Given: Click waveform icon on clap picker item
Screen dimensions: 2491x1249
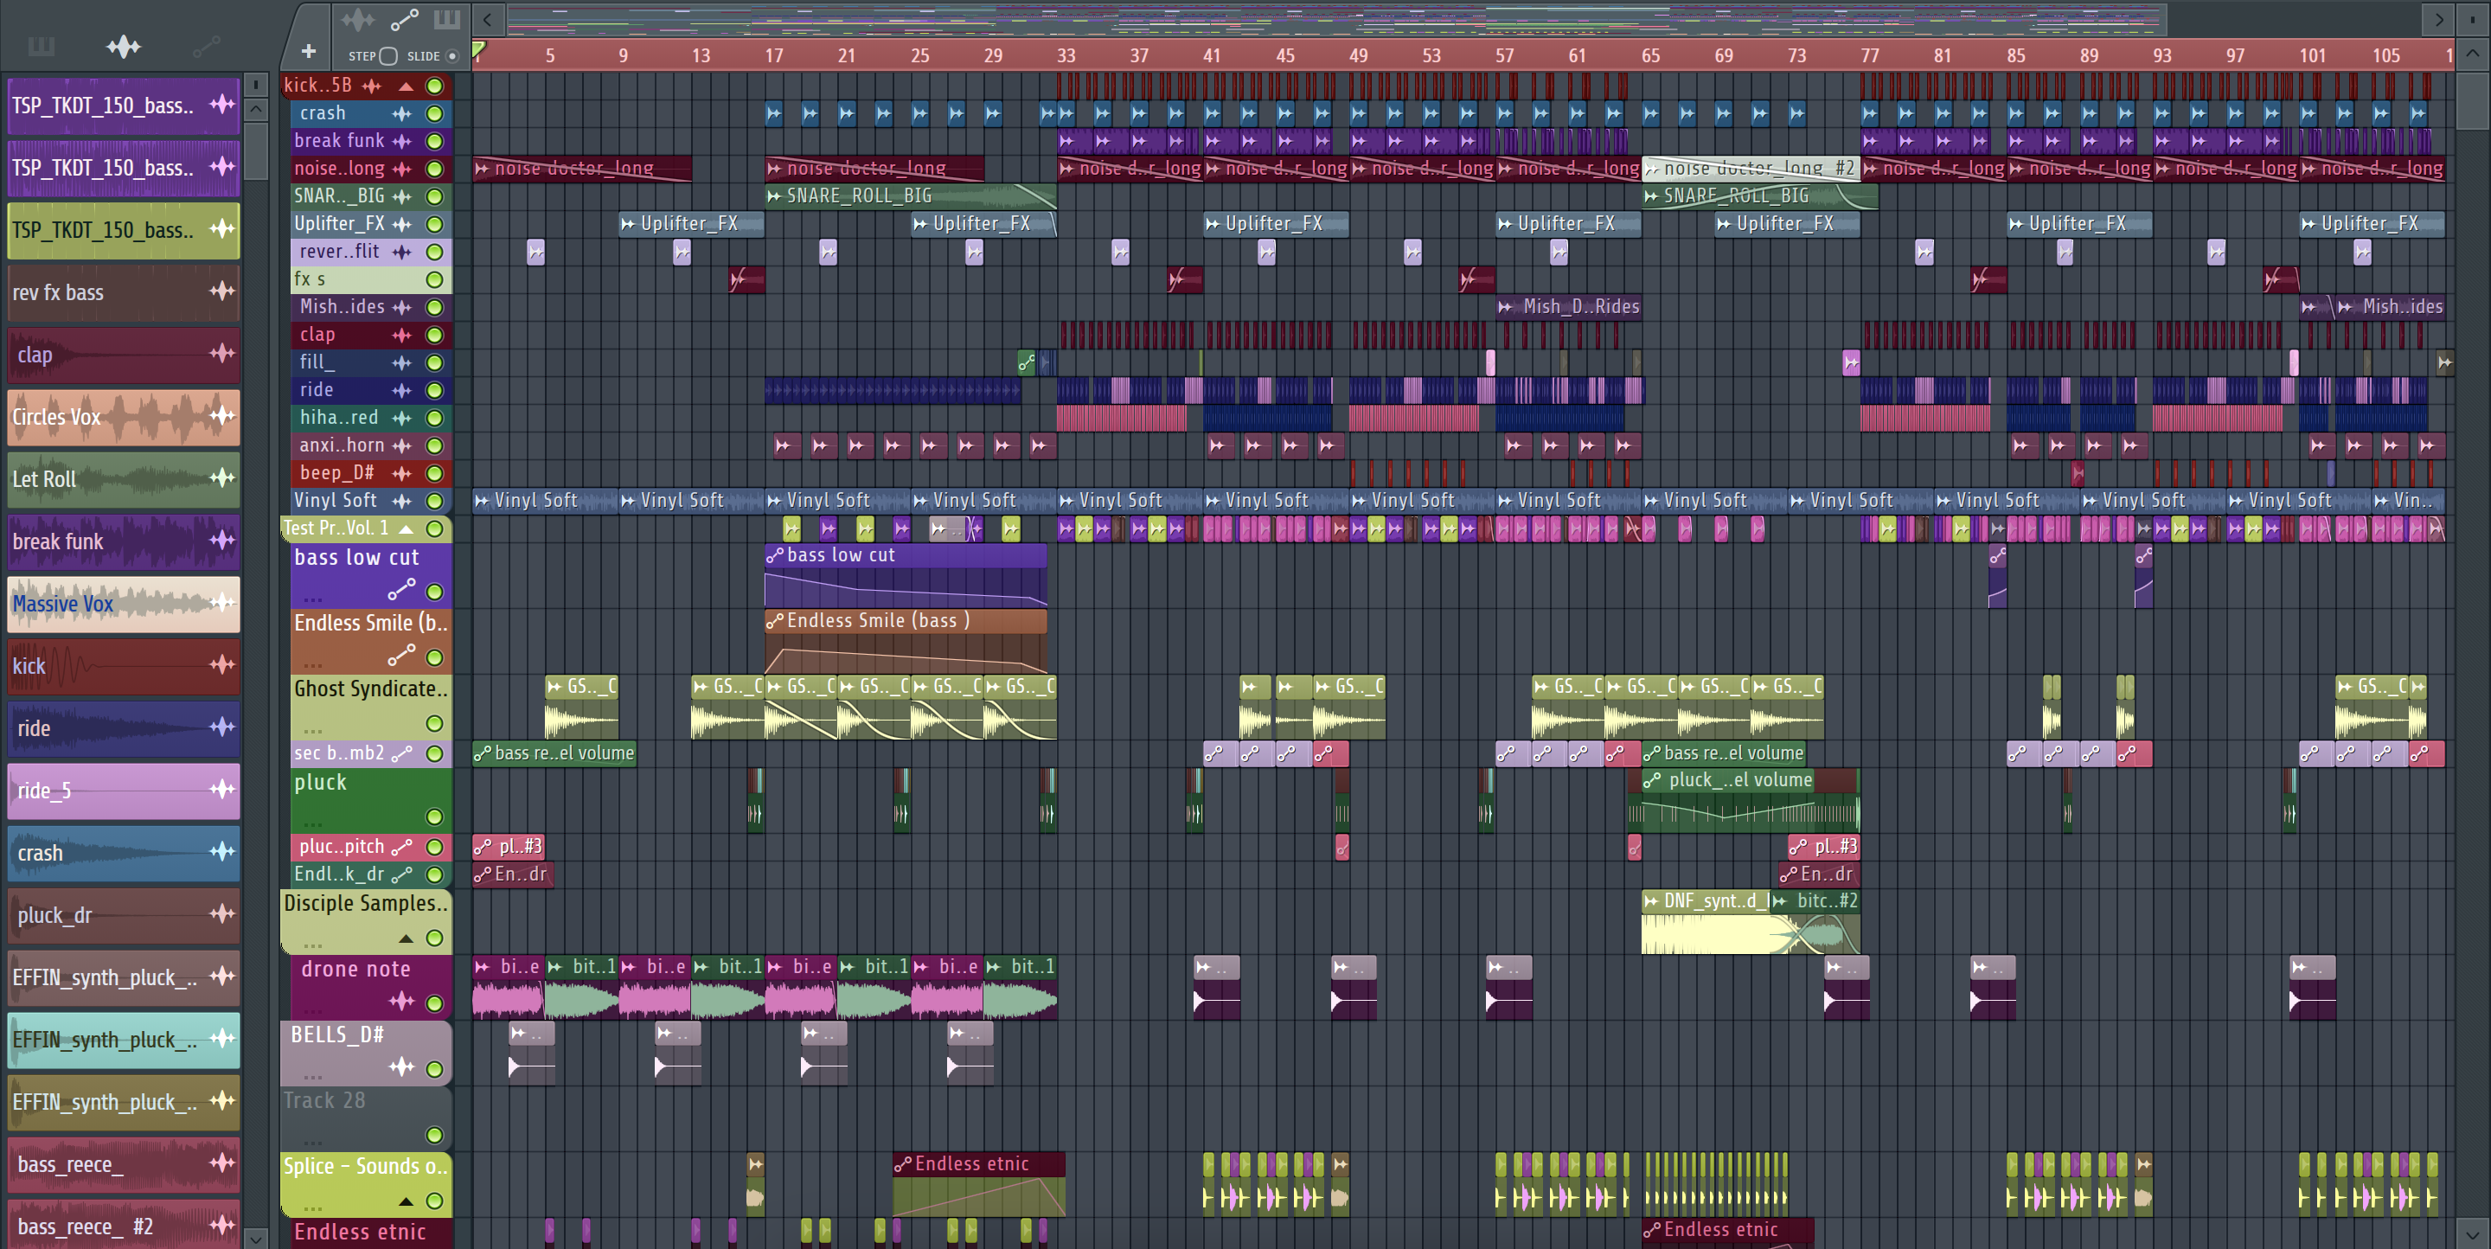Looking at the screenshot, I should pyautogui.click(x=222, y=353).
